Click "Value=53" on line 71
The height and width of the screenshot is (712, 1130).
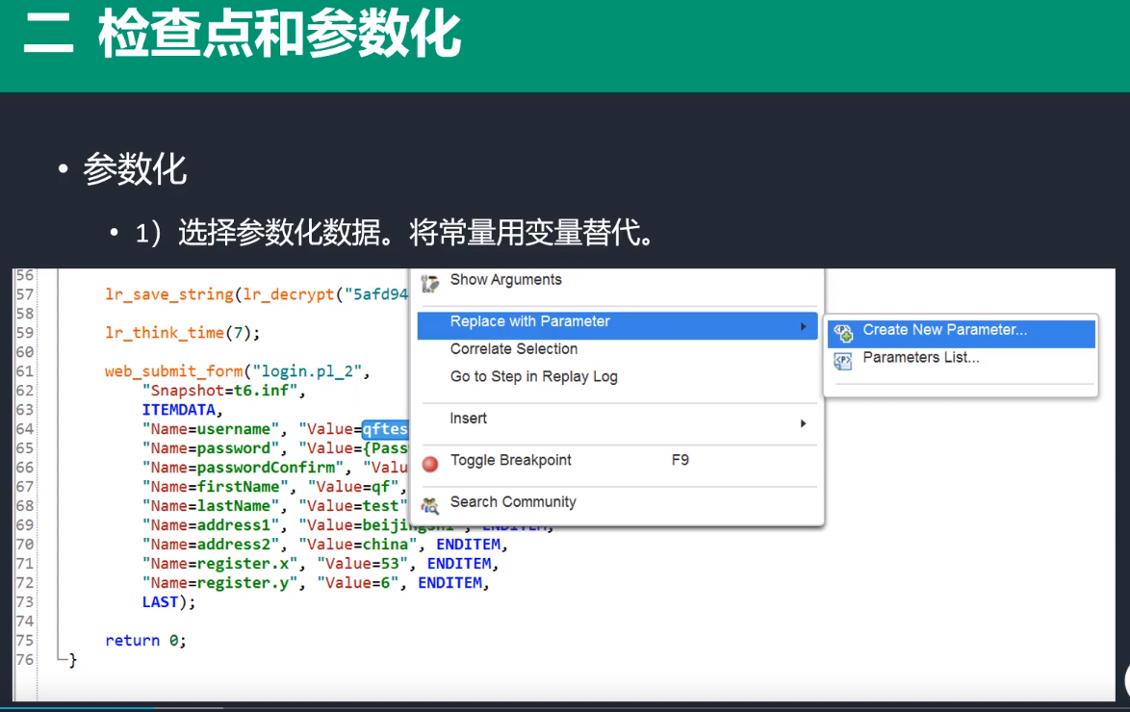(x=363, y=564)
